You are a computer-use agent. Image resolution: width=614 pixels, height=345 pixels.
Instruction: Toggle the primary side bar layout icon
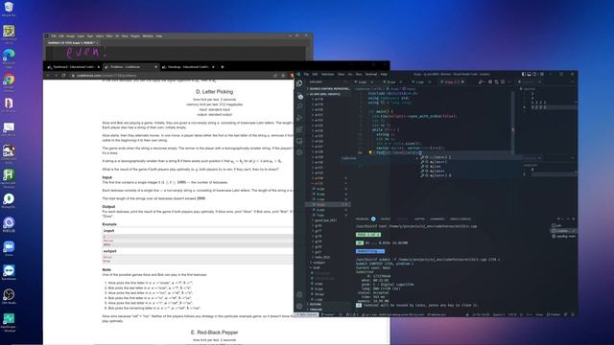click(524, 74)
